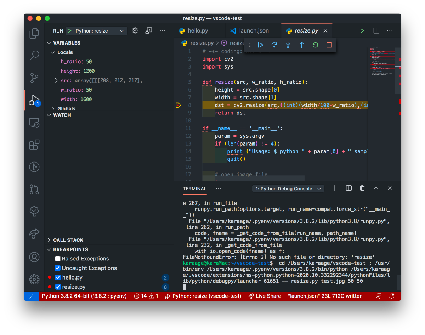Grab the debug toolbar drag handle
425x335 pixels.
[250, 45]
